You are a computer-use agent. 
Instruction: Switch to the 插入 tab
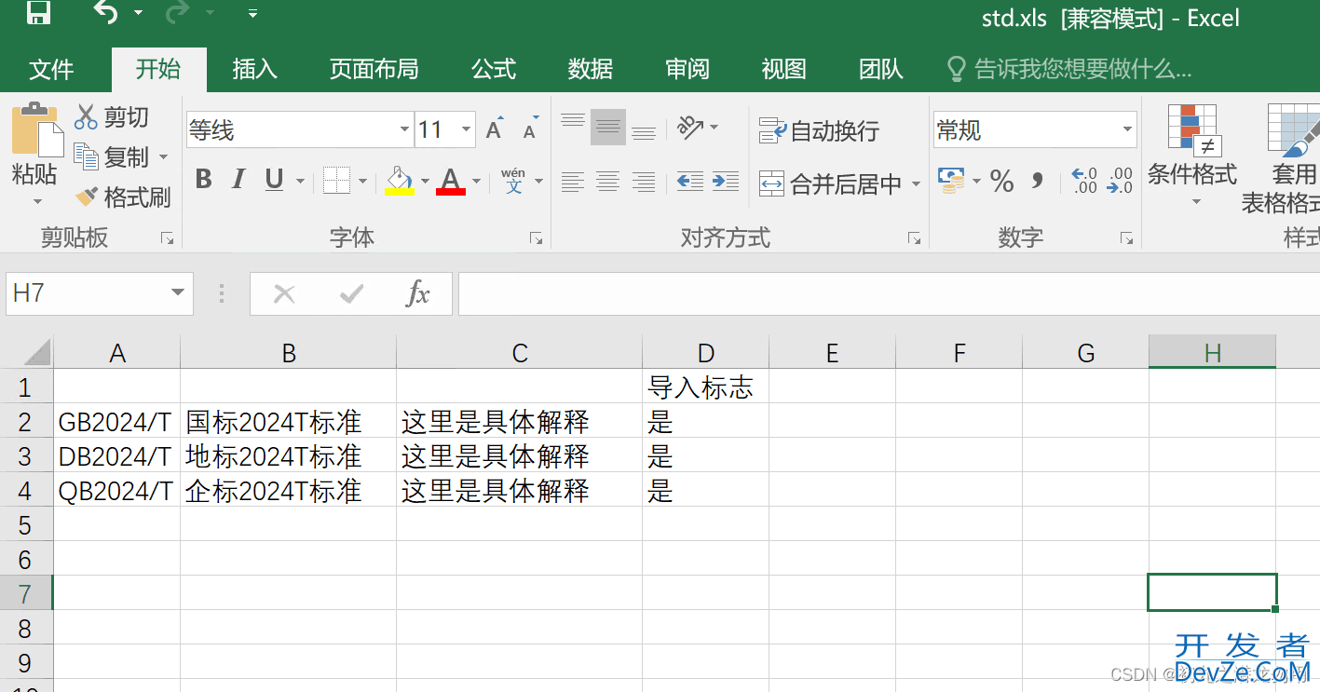click(x=254, y=69)
